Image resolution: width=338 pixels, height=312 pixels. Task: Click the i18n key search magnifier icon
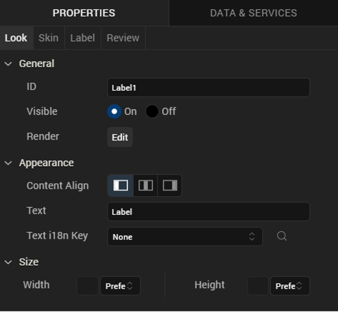[x=282, y=236]
